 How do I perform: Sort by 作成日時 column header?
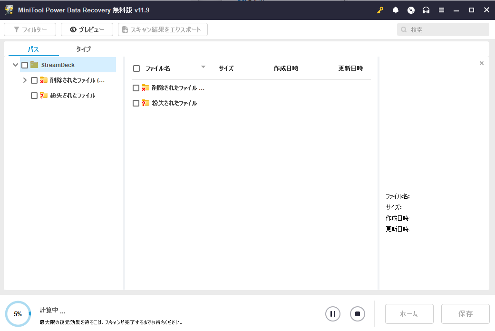(286, 68)
